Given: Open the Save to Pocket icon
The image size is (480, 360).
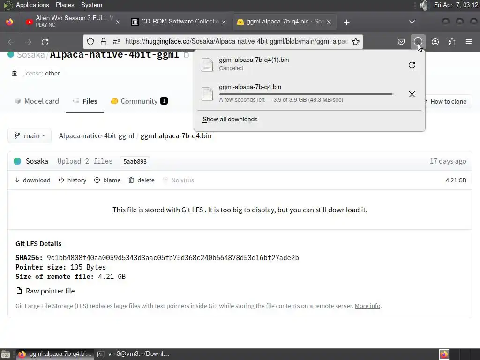Looking at the screenshot, I should click(x=401, y=42).
